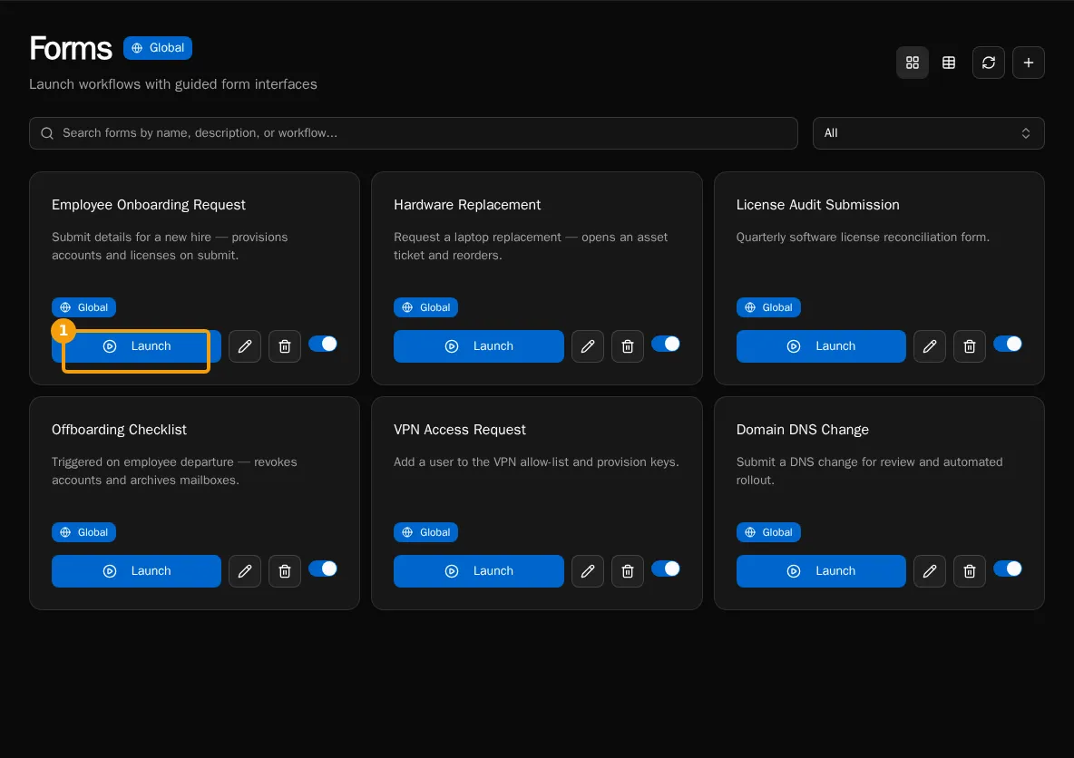Click the VPN Access Request title
The image size is (1074, 758).
click(x=460, y=430)
